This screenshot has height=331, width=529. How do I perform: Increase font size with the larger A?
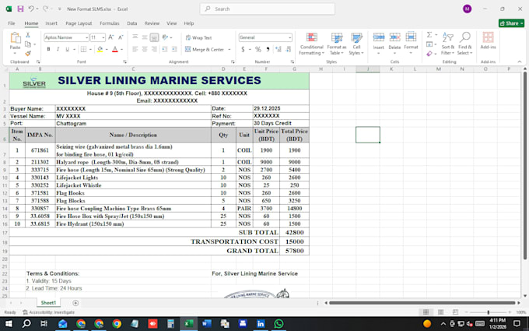click(111, 37)
